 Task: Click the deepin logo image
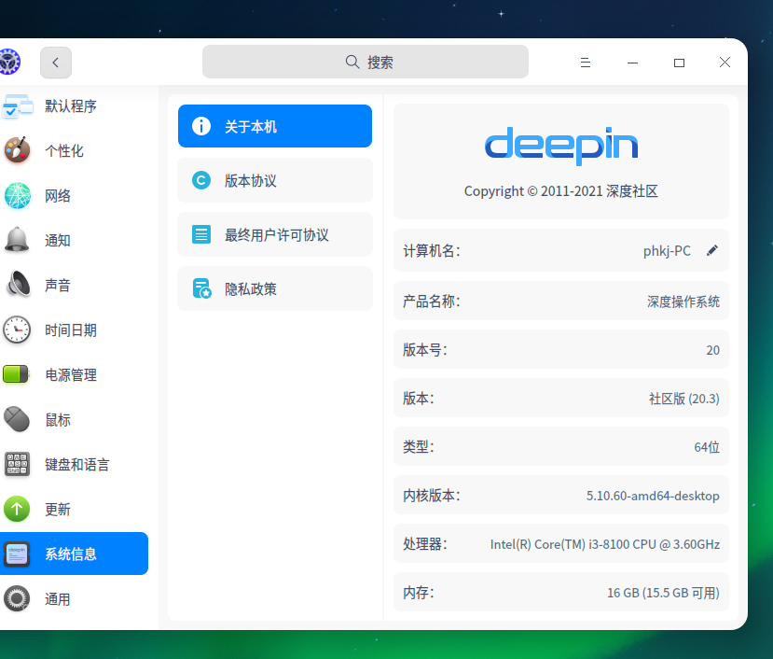560,147
